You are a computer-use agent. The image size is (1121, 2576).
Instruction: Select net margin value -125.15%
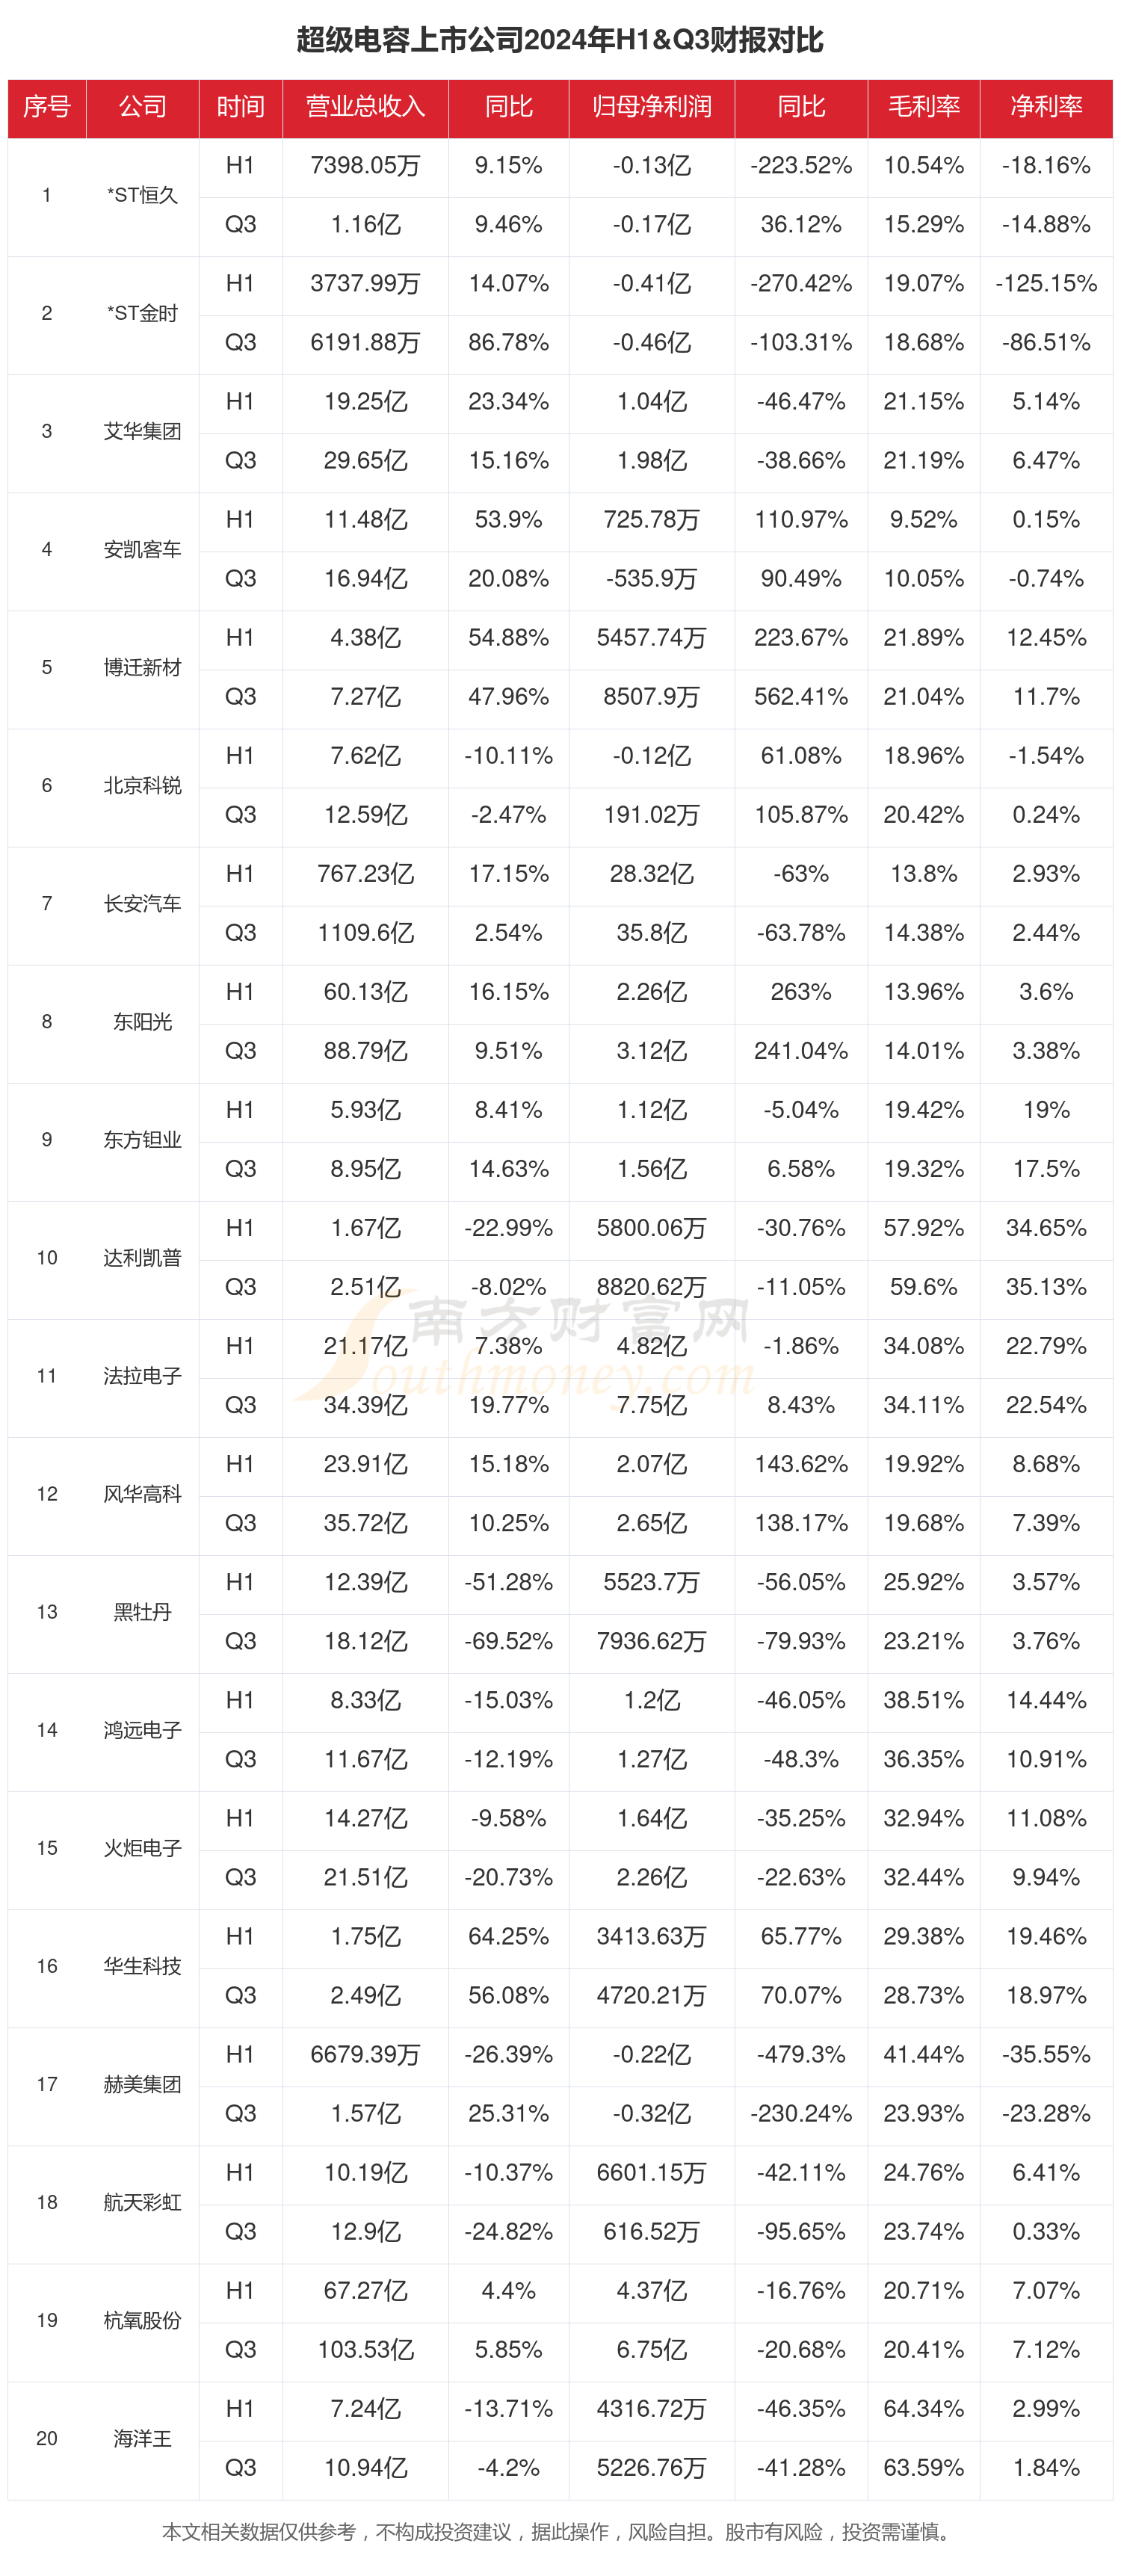(1046, 284)
